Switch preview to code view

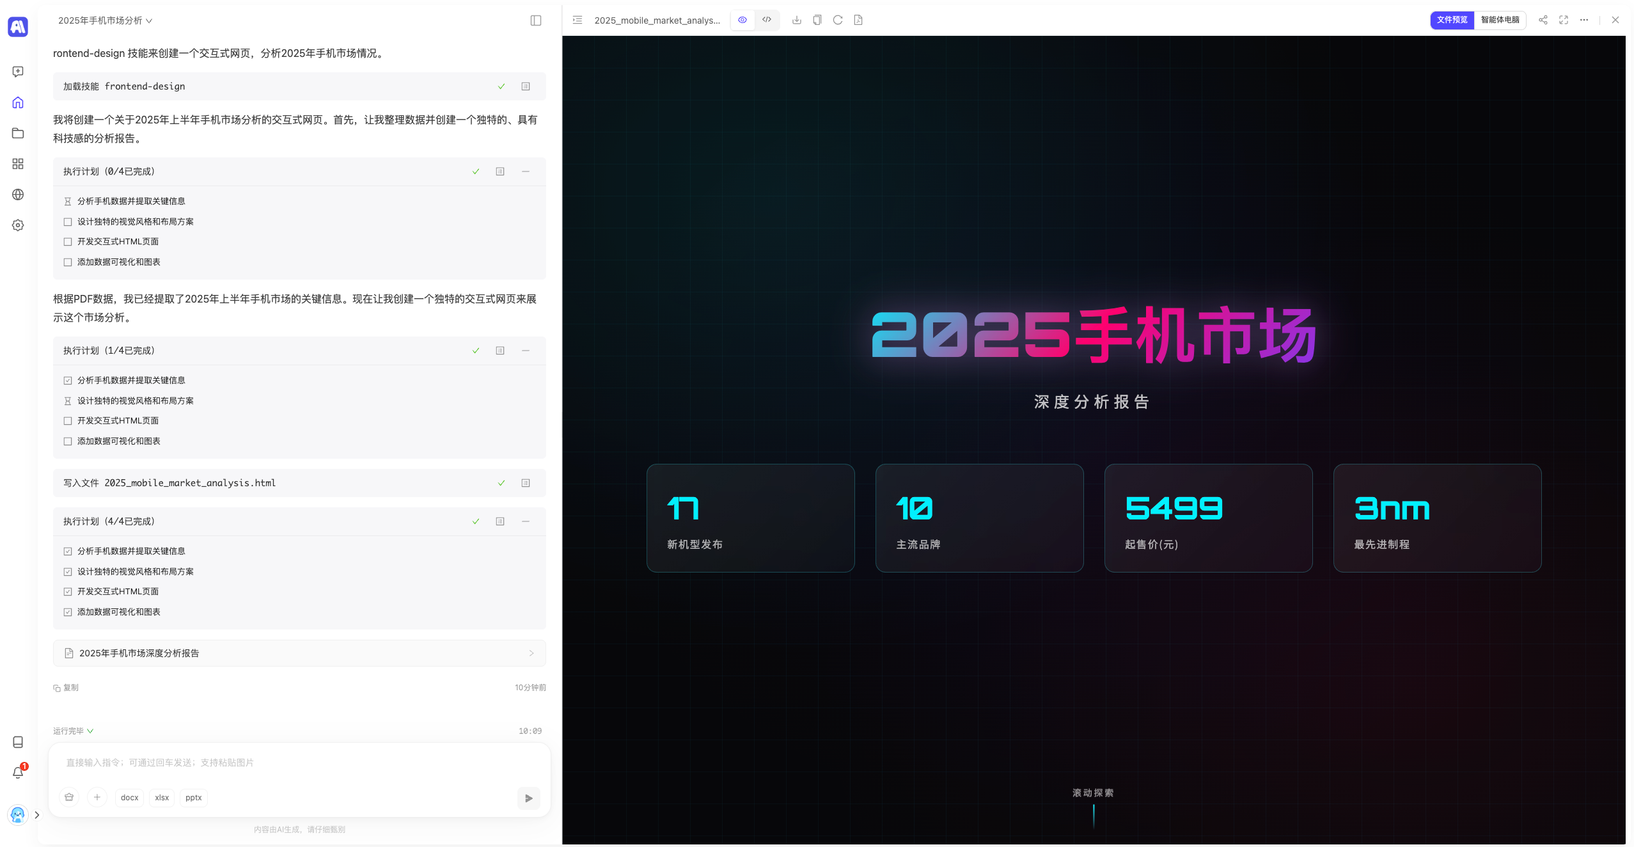[x=766, y=20]
